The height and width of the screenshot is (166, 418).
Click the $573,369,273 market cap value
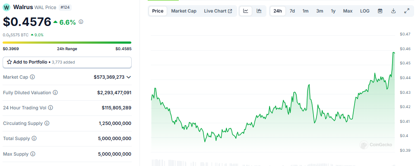(109, 77)
